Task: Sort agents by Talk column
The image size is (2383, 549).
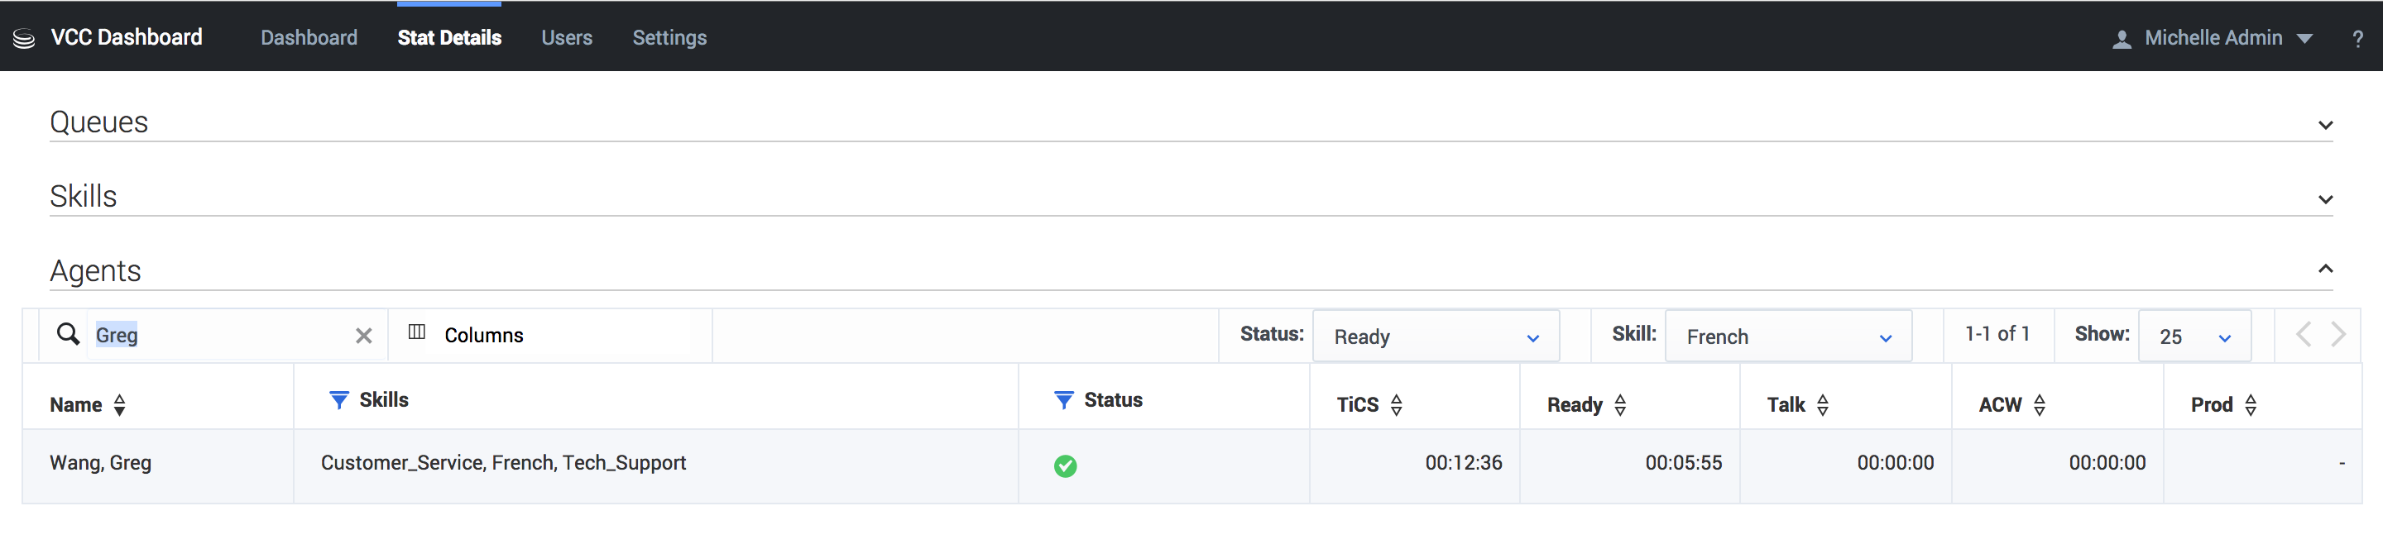Action: (x=1822, y=405)
